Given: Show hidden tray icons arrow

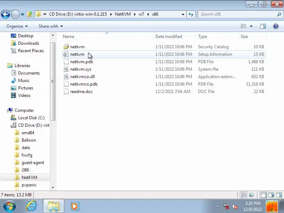Looking at the screenshot, I should coord(217,206).
